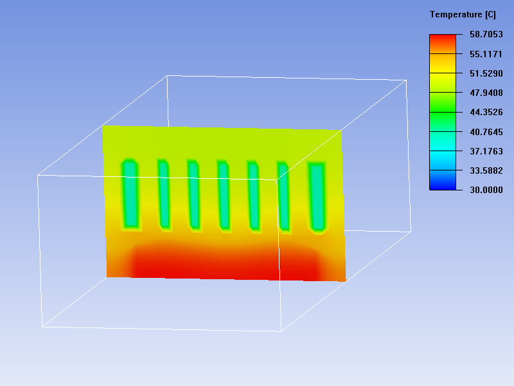The height and width of the screenshot is (386, 514).
Task: Select the leftmost cool fin on contour plane
Action: click(x=130, y=194)
